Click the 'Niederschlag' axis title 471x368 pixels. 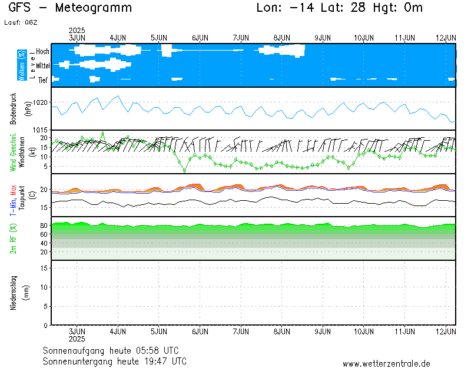click(x=13, y=293)
